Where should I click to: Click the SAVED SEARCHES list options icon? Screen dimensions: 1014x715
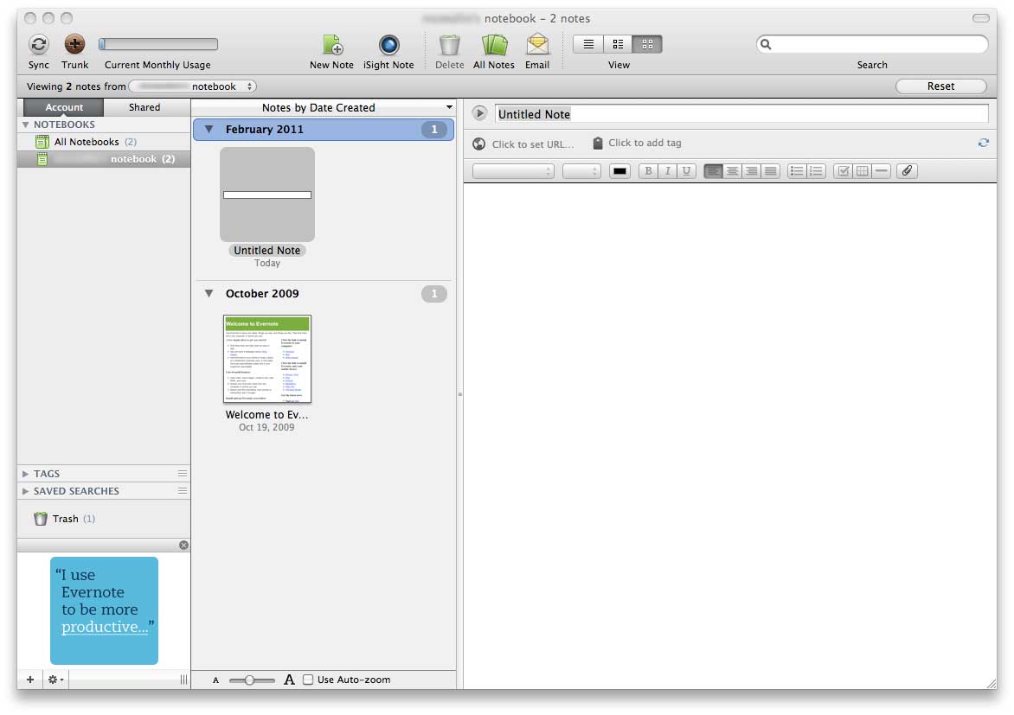[183, 491]
